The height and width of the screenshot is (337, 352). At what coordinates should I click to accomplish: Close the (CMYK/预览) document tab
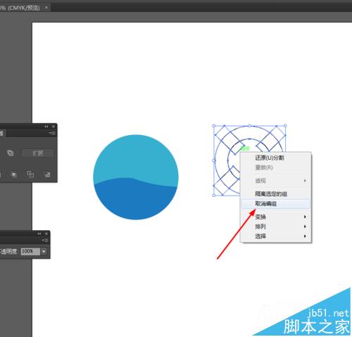pyautogui.click(x=46, y=8)
